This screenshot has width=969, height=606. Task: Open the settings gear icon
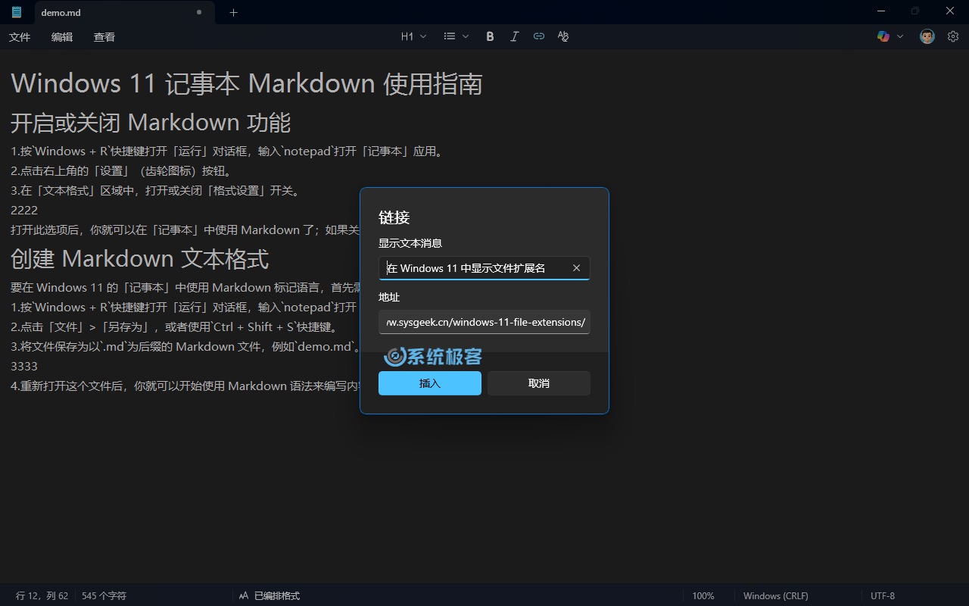click(x=953, y=36)
